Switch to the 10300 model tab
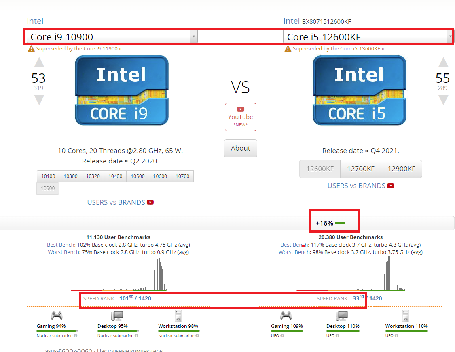455x352 pixels. pos(70,176)
